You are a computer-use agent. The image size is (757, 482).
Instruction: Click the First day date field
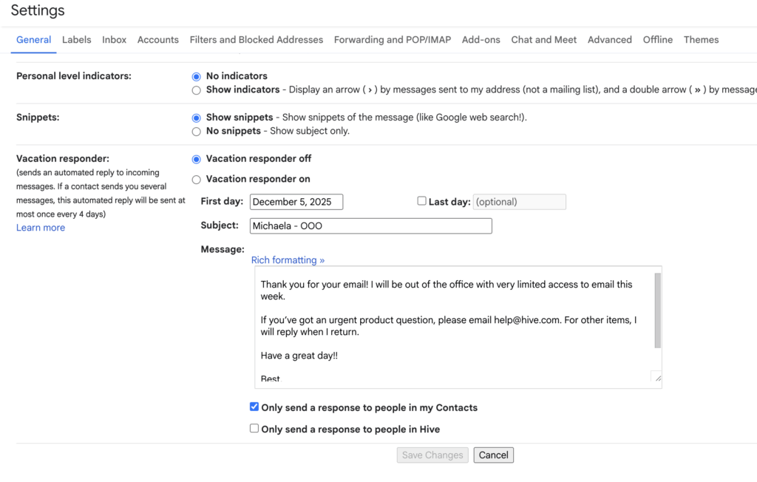pos(296,202)
